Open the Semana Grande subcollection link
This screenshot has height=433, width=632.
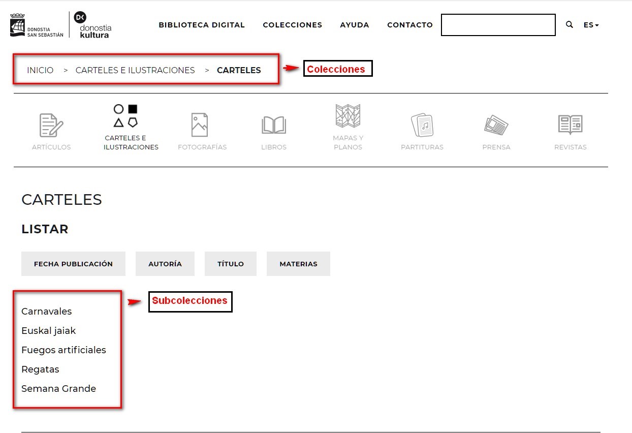(x=58, y=389)
